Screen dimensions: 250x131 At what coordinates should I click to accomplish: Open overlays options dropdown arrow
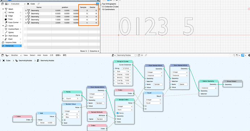[x=246, y=55]
